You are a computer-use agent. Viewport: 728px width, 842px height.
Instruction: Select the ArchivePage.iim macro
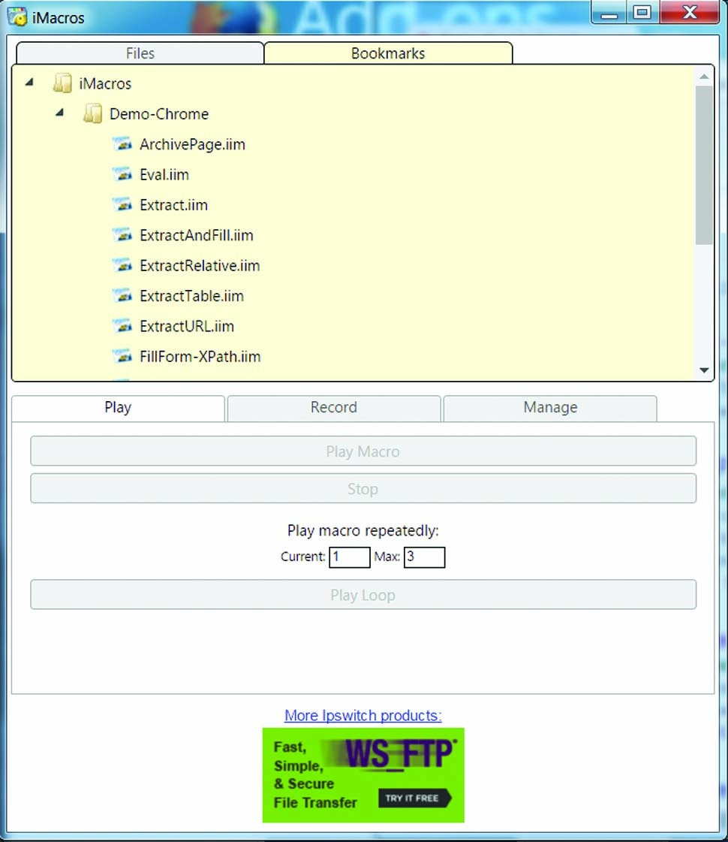(x=193, y=144)
